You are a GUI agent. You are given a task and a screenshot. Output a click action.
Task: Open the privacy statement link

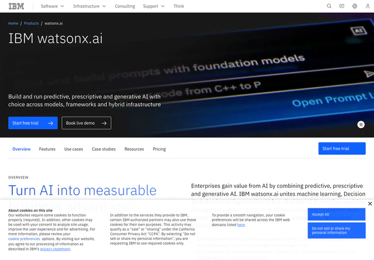55,249
